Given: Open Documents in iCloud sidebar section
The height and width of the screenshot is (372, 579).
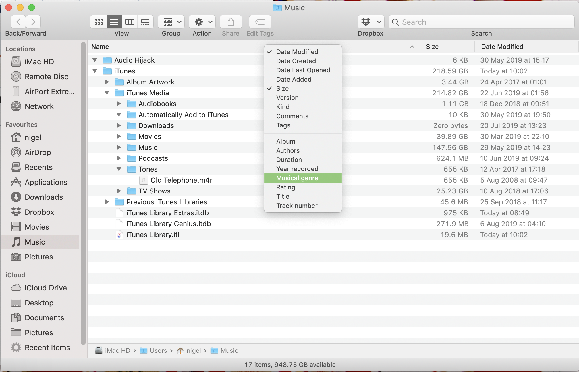Looking at the screenshot, I should point(39,318).
